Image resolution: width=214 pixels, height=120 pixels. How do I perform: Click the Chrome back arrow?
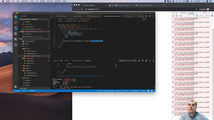pos(75,9)
